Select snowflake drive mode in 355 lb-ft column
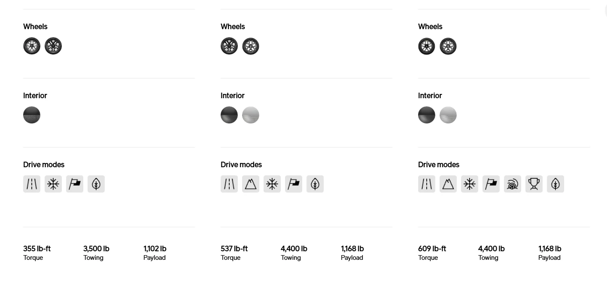Viewport: 607px width, 286px height. [x=53, y=184]
